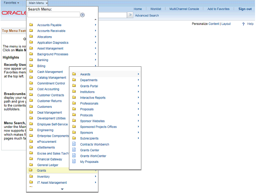Open the General Ledger menu item
The width and height of the screenshot is (257, 193).
click(x=47, y=165)
